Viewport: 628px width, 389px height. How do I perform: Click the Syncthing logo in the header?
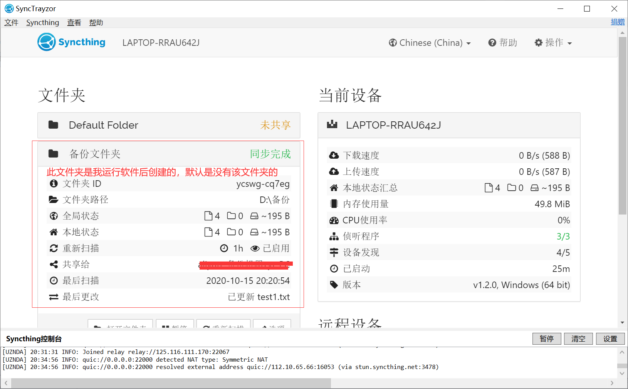pyautogui.click(x=71, y=42)
